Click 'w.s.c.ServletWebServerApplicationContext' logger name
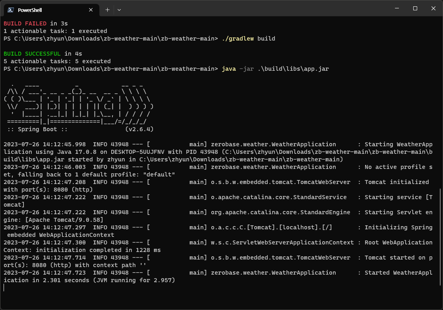The height and width of the screenshot is (310, 443). coord(282,242)
